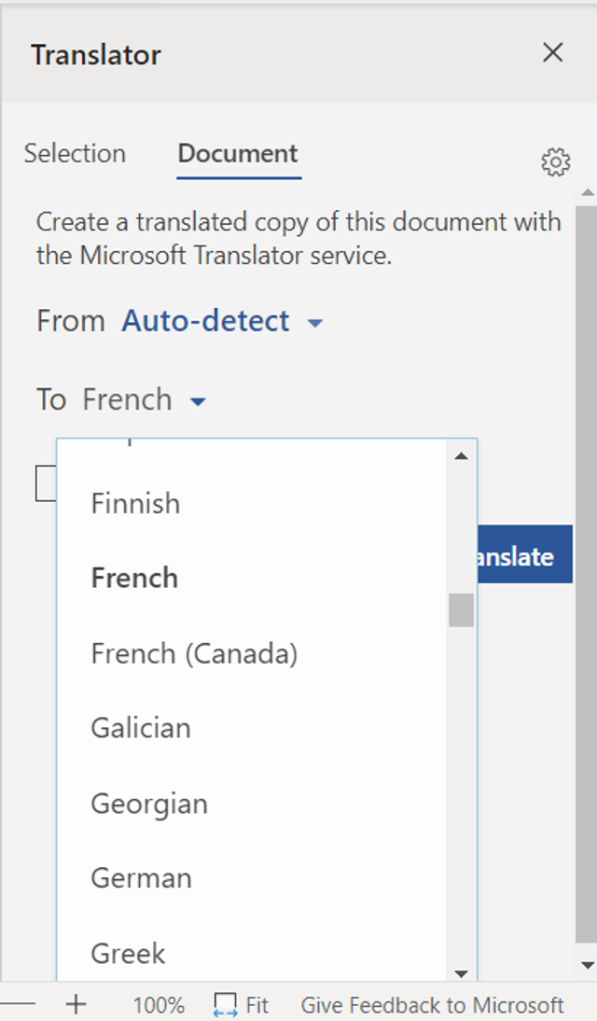Switch to the Selection tab
597x1021 pixels.
75,153
